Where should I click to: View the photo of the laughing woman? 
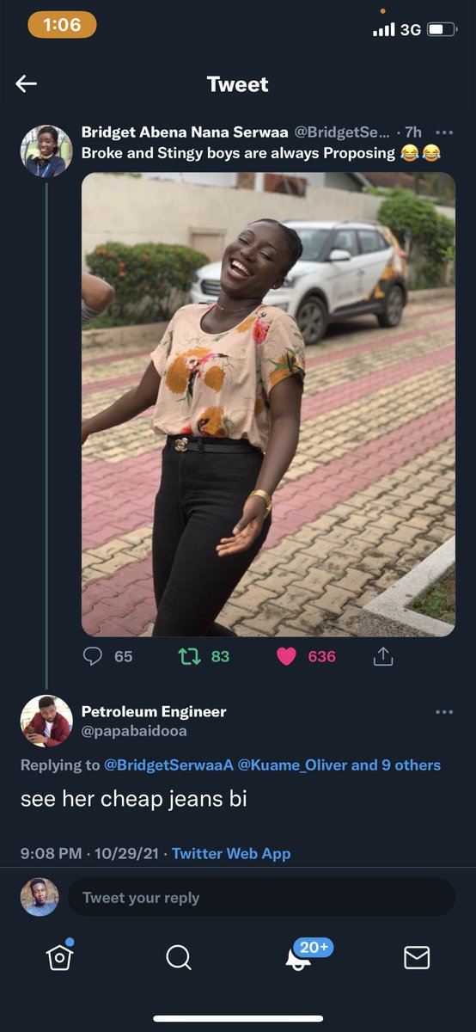(x=268, y=404)
